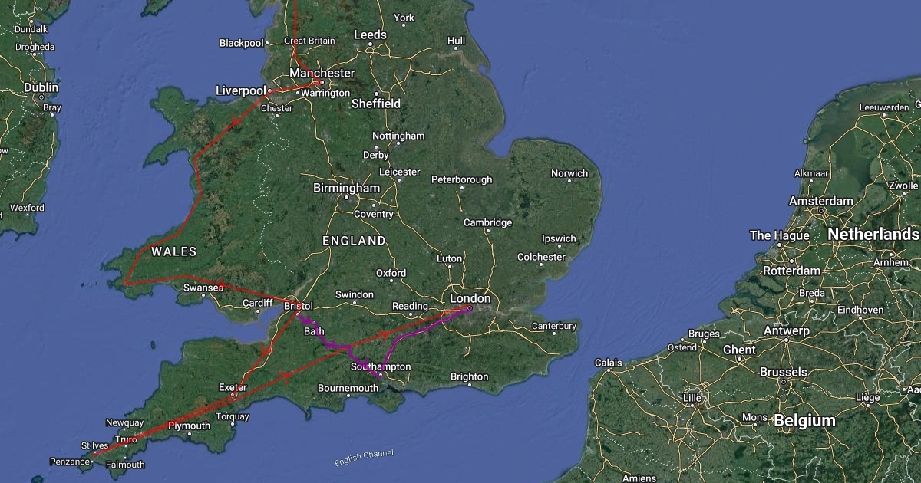Select the Amsterdam city label
Screen dimensions: 921x483
[820, 201]
